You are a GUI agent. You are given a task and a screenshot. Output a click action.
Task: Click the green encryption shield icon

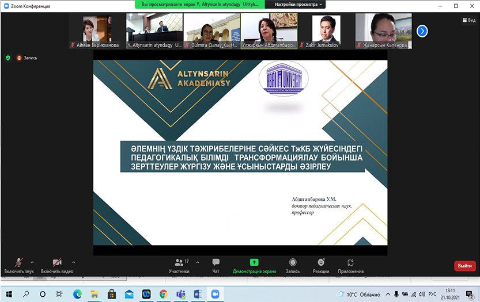(x=7, y=58)
